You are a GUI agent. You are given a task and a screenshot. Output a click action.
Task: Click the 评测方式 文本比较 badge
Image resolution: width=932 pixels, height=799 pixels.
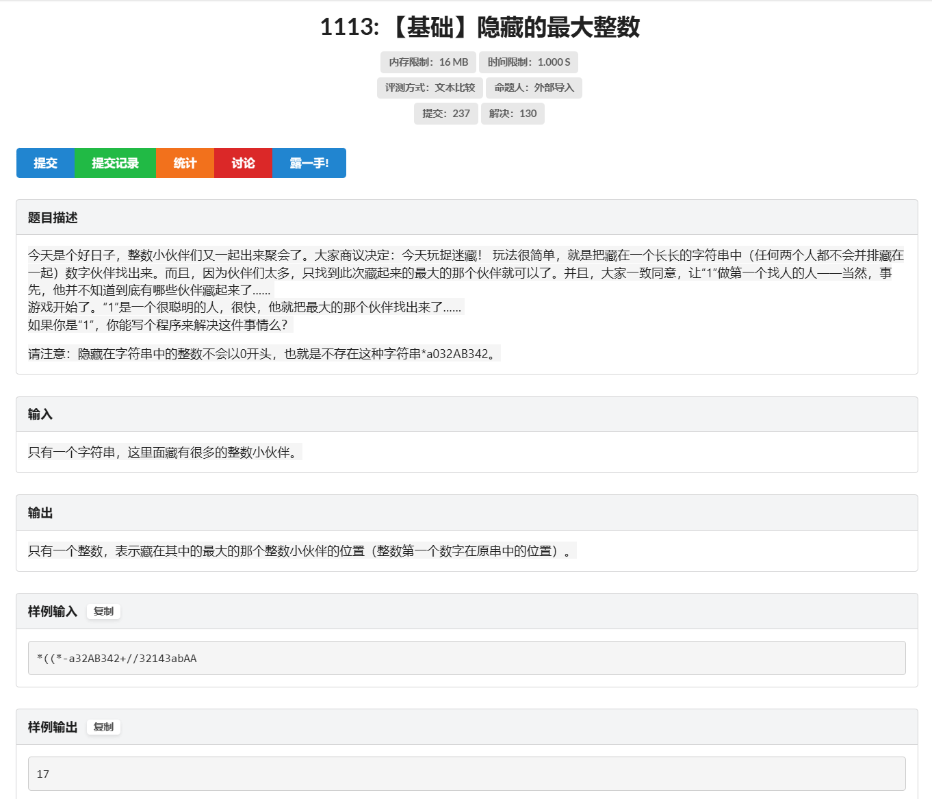(430, 88)
